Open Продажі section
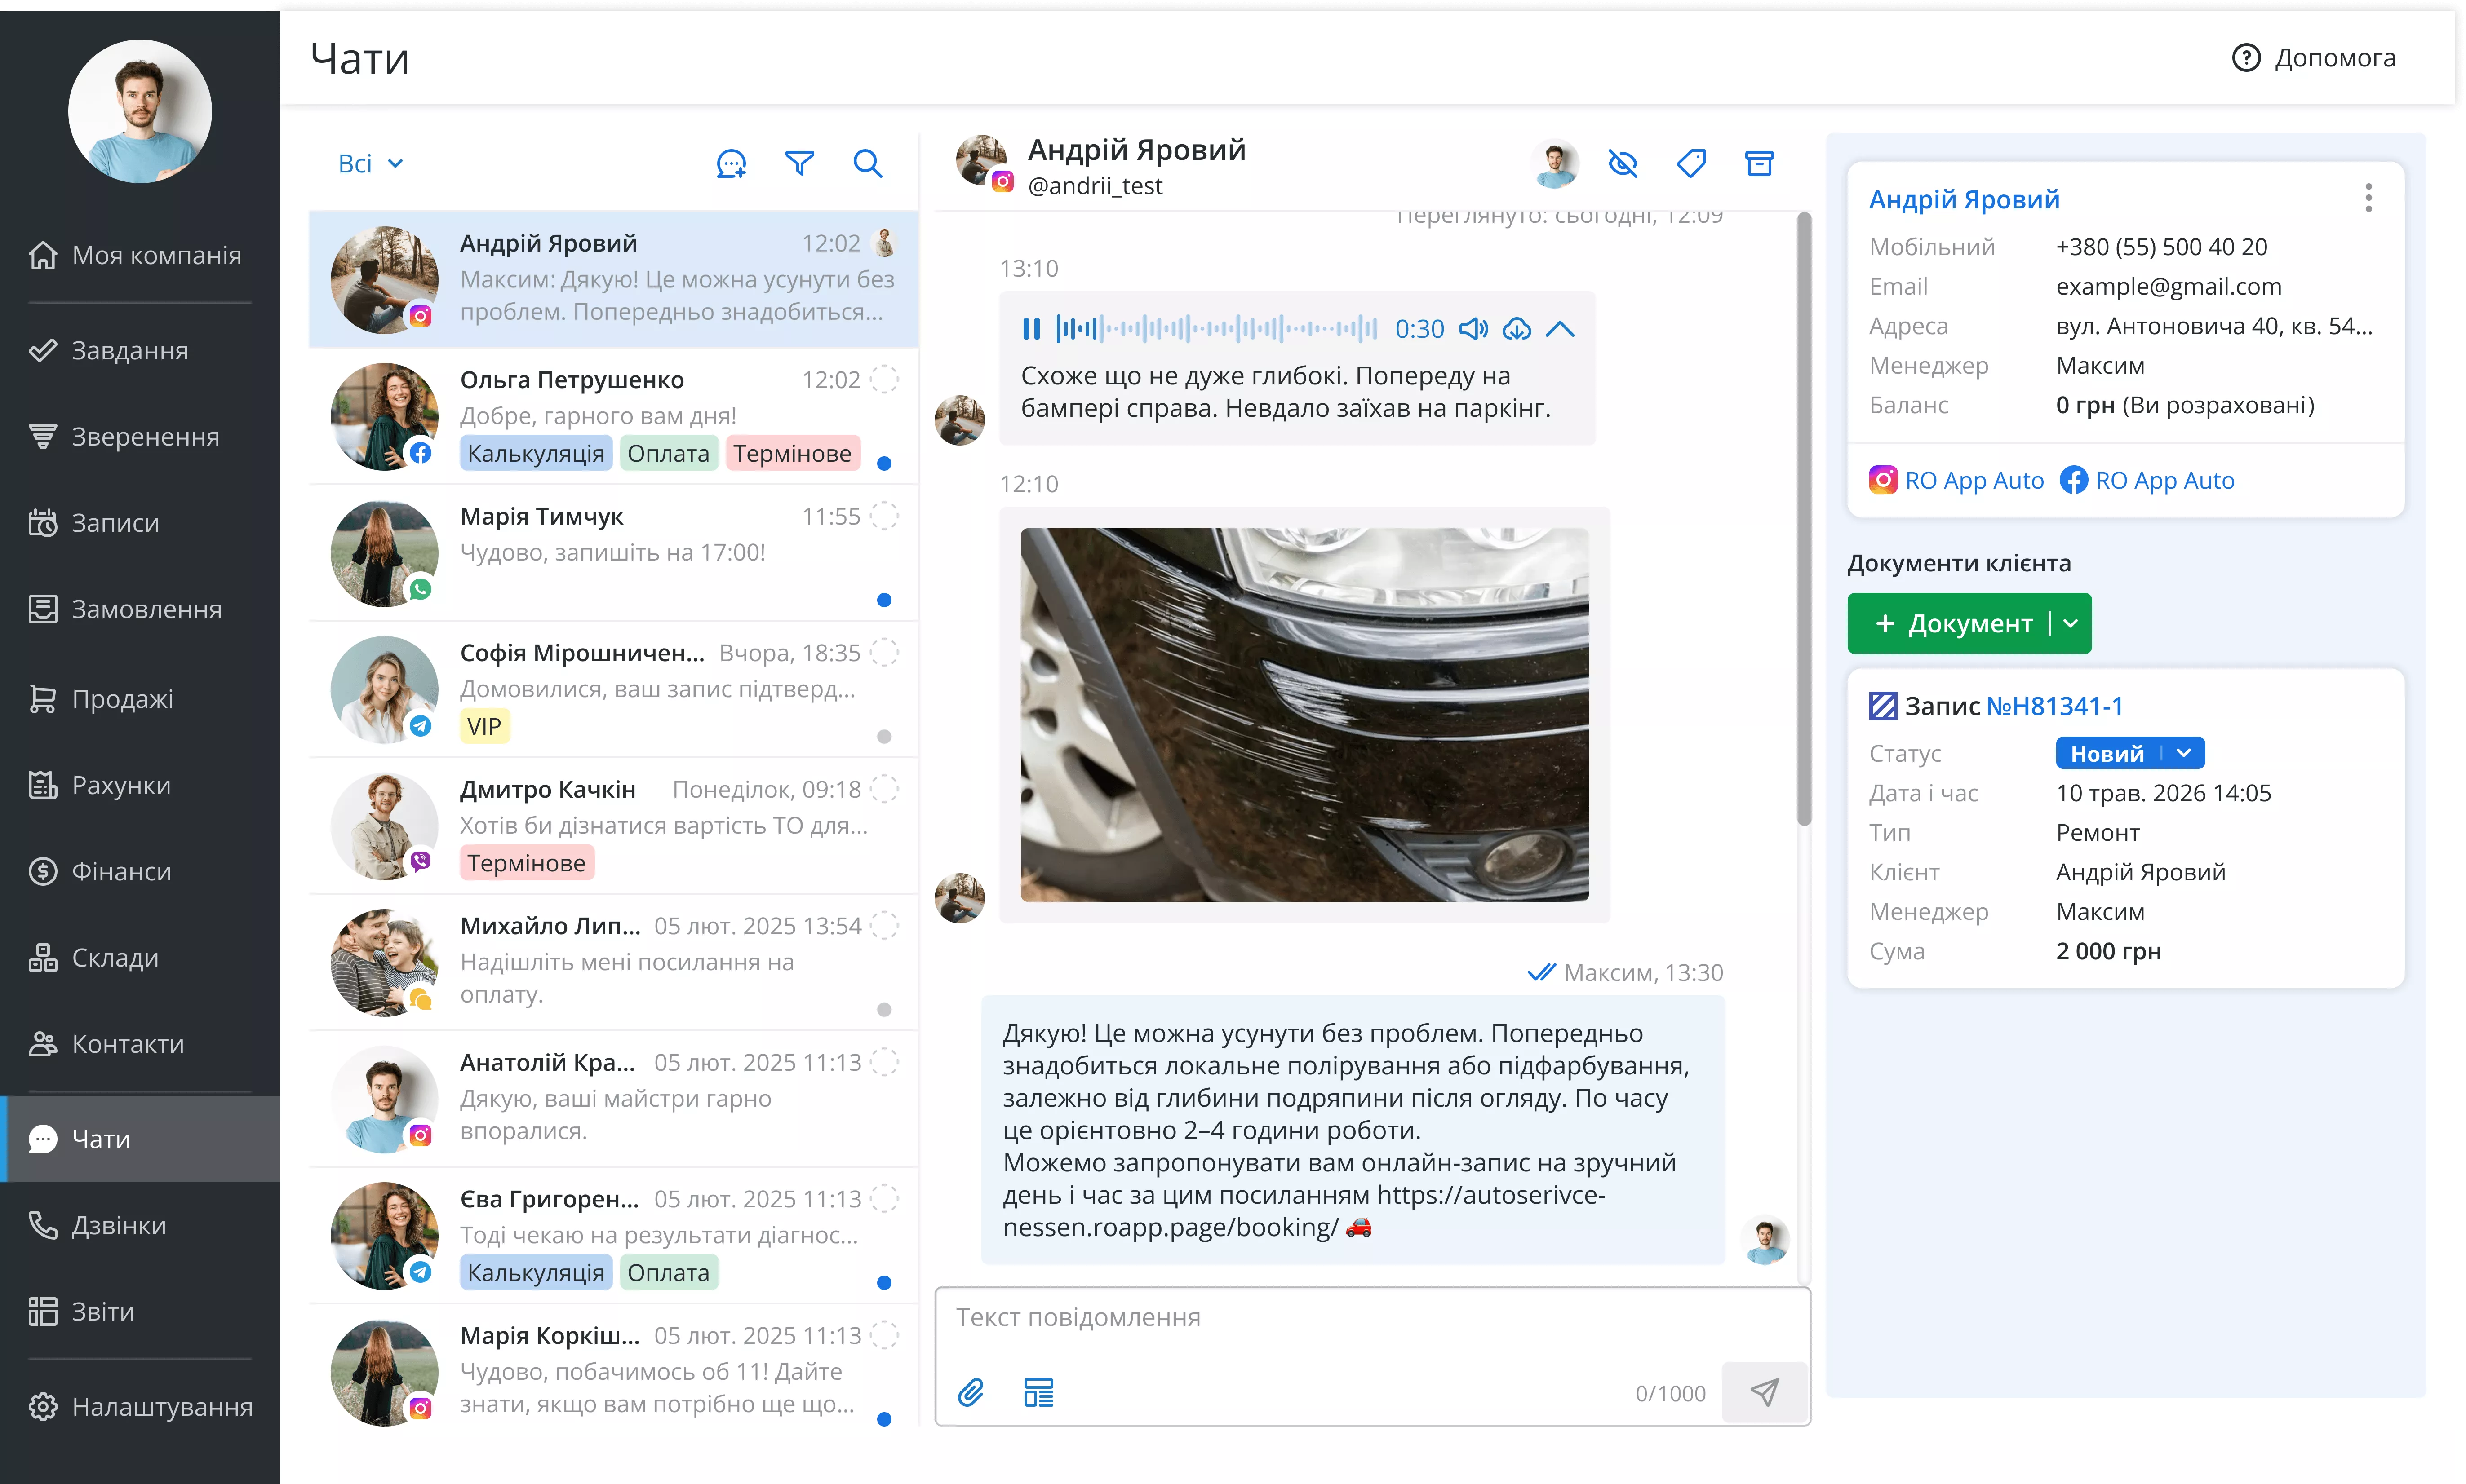 (x=140, y=699)
